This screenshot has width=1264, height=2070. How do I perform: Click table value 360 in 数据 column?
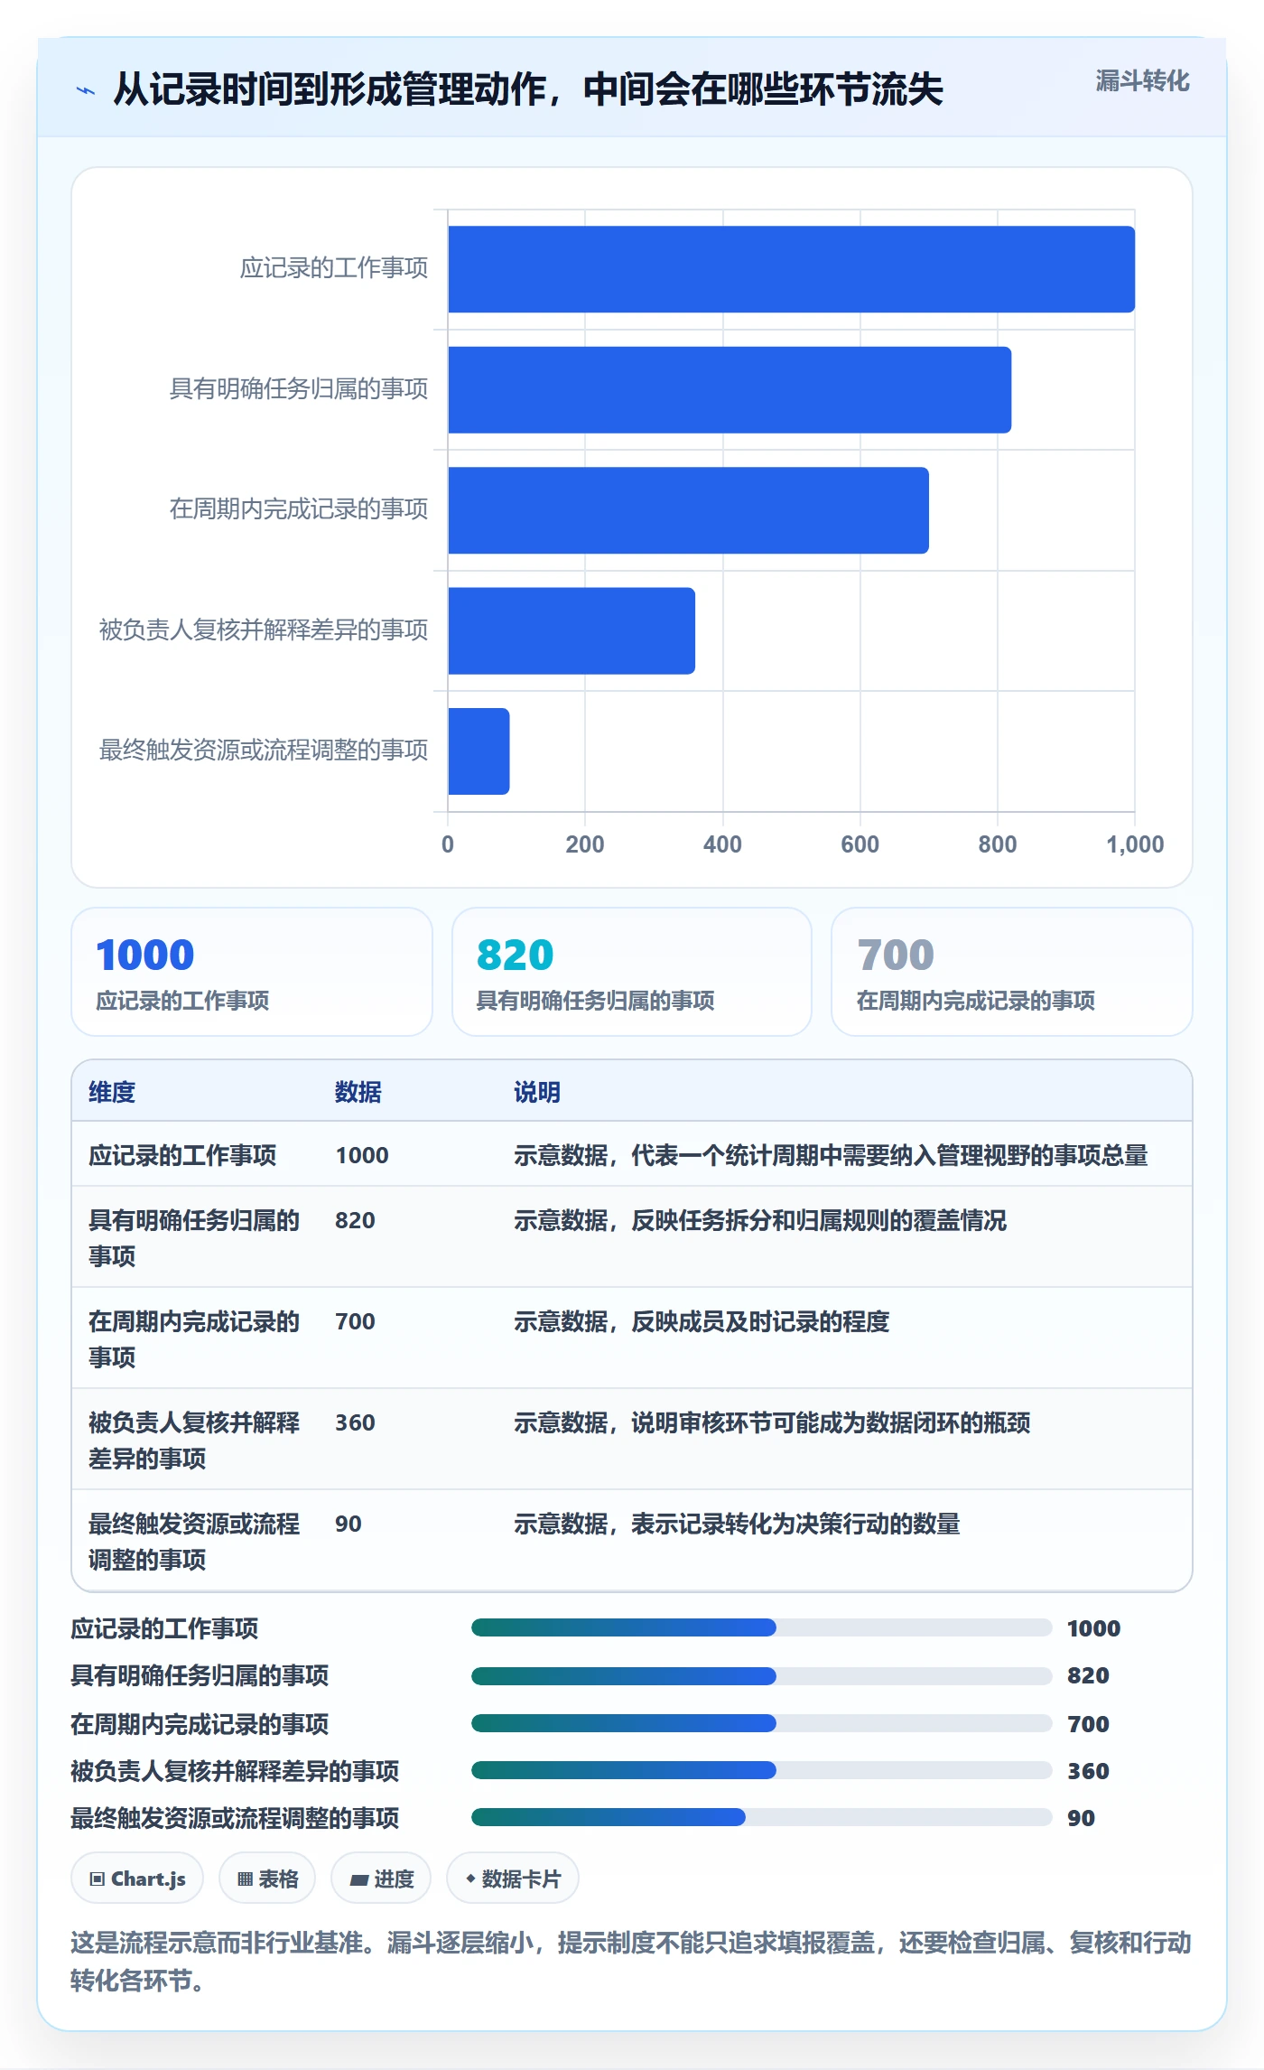(x=355, y=1422)
